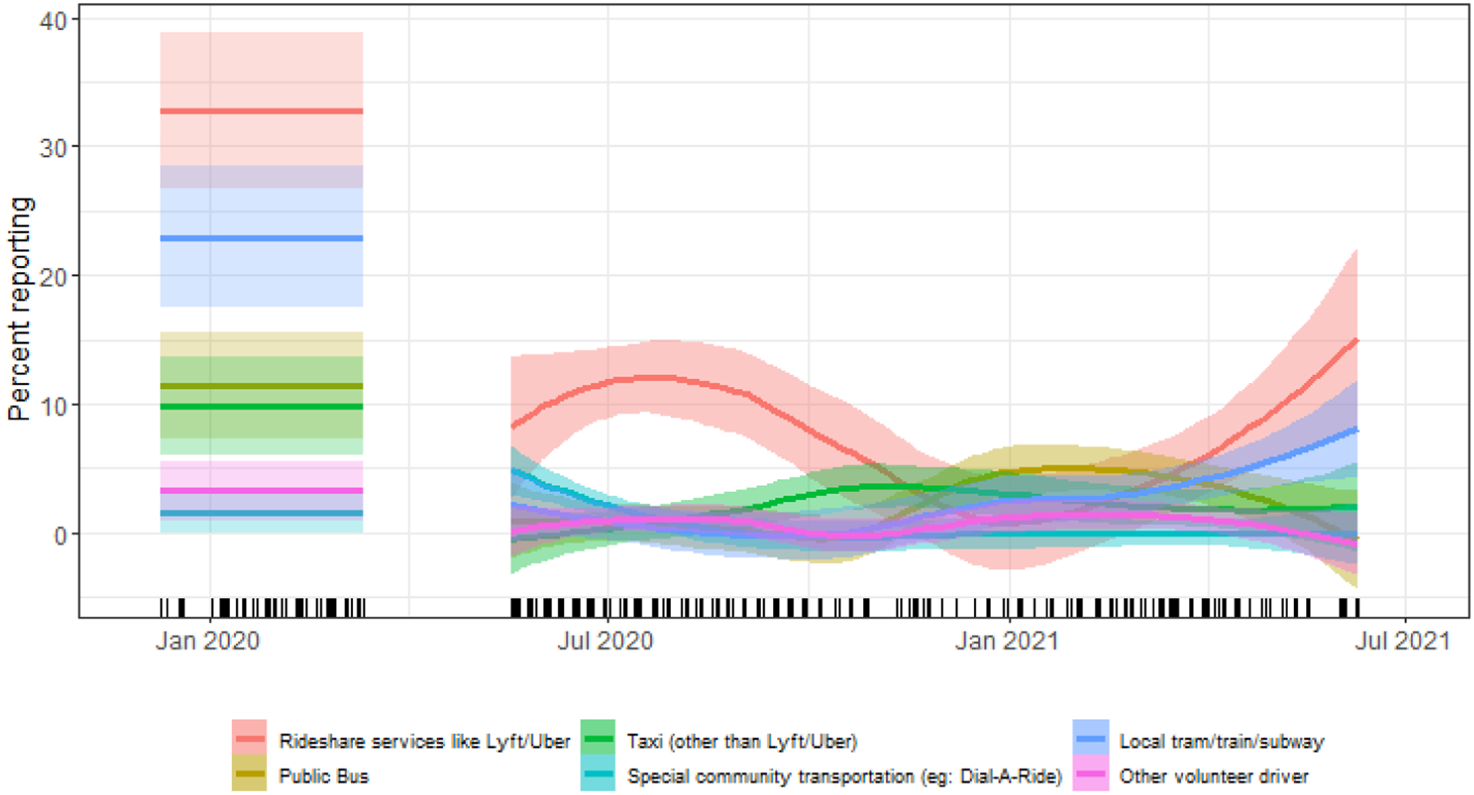Image resolution: width=1474 pixels, height=795 pixels.
Task: Click the magenta horizontal volunteer driver line in early 2020
Action: click(x=262, y=491)
